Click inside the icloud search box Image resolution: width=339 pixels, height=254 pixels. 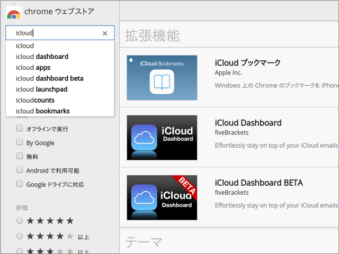pos(60,33)
